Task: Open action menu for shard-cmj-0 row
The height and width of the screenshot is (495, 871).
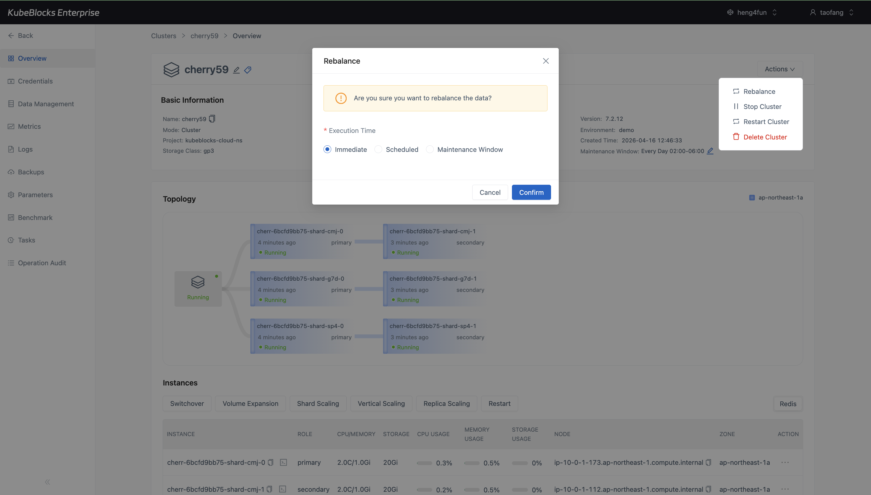Action: pyautogui.click(x=785, y=463)
